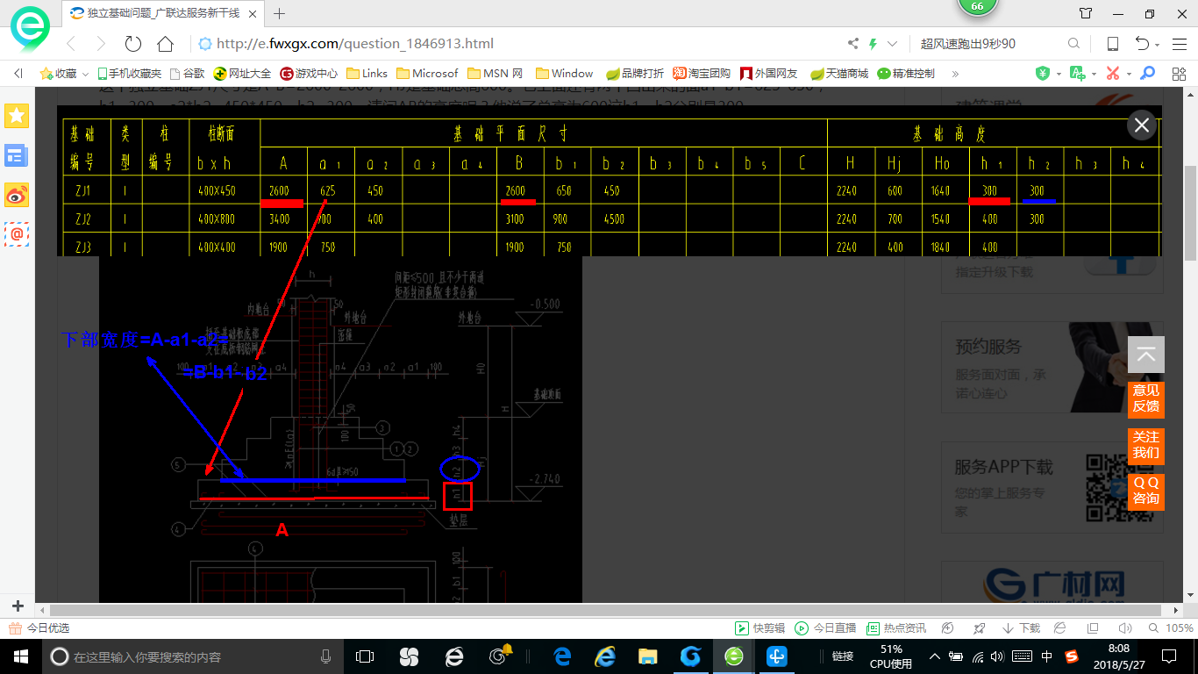Open 淘宝团购 bookmark

pyautogui.click(x=701, y=74)
